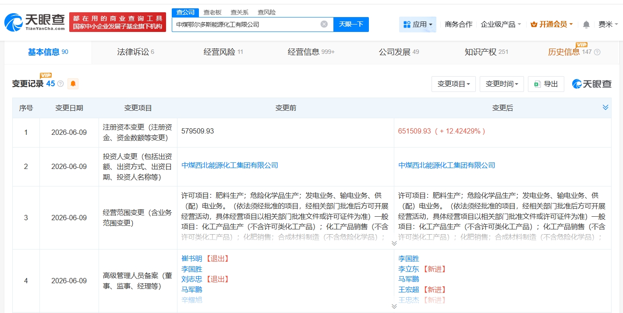Click the 变更项目 column header
The image size is (623, 313).
coord(138,108)
